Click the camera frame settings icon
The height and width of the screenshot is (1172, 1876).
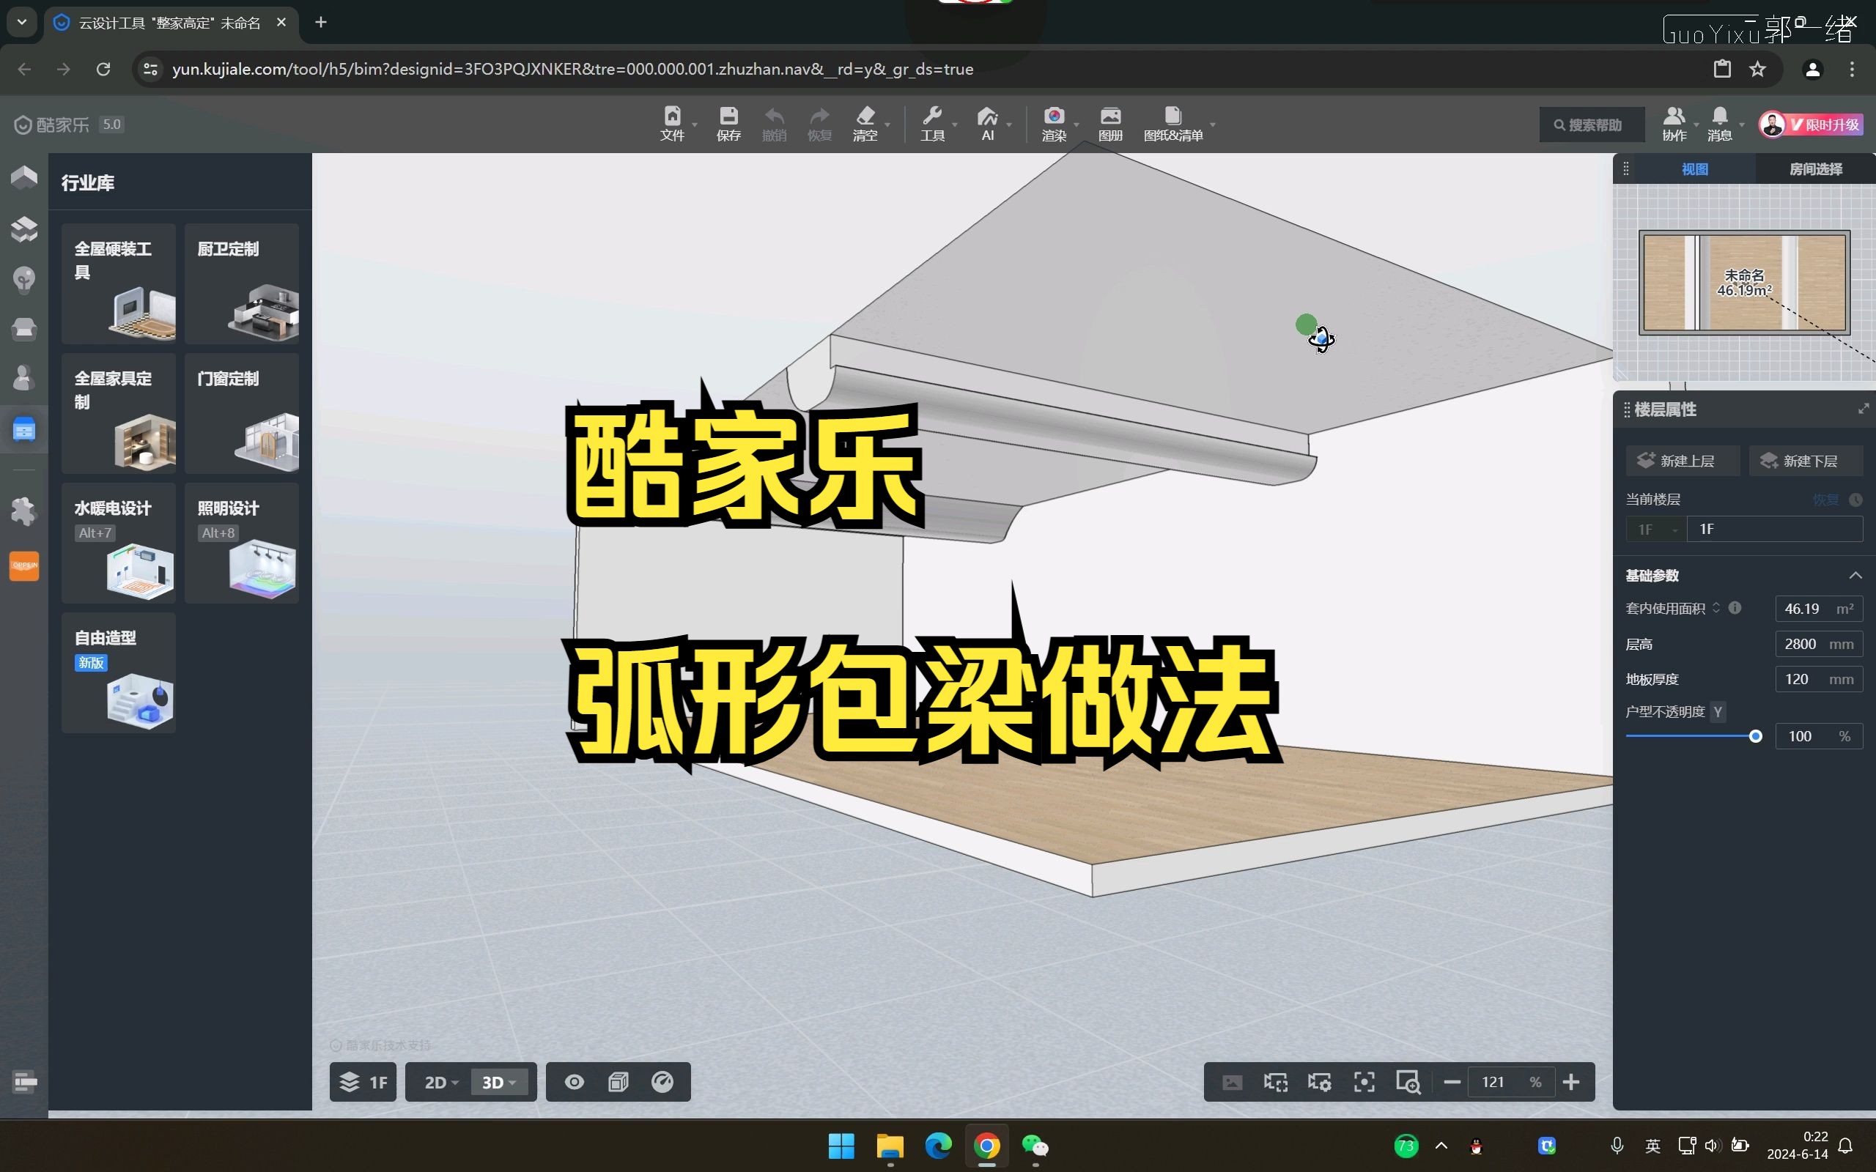(1319, 1082)
